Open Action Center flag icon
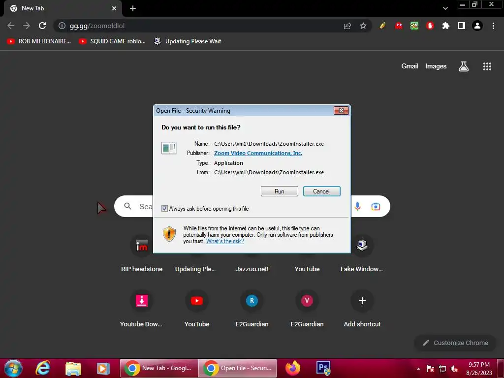Screen dimensions: 504x378 tap(430, 369)
